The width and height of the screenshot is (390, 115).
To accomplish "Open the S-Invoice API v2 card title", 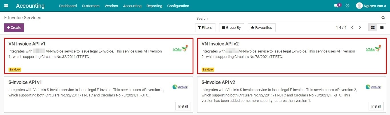I will click(218, 82).
